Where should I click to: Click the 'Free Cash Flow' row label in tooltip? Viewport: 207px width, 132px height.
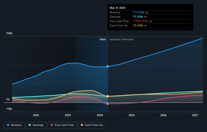point(119,21)
